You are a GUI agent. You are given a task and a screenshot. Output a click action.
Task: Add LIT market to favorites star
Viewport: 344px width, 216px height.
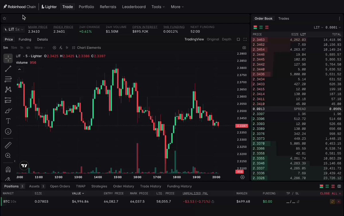(x=4, y=18)
